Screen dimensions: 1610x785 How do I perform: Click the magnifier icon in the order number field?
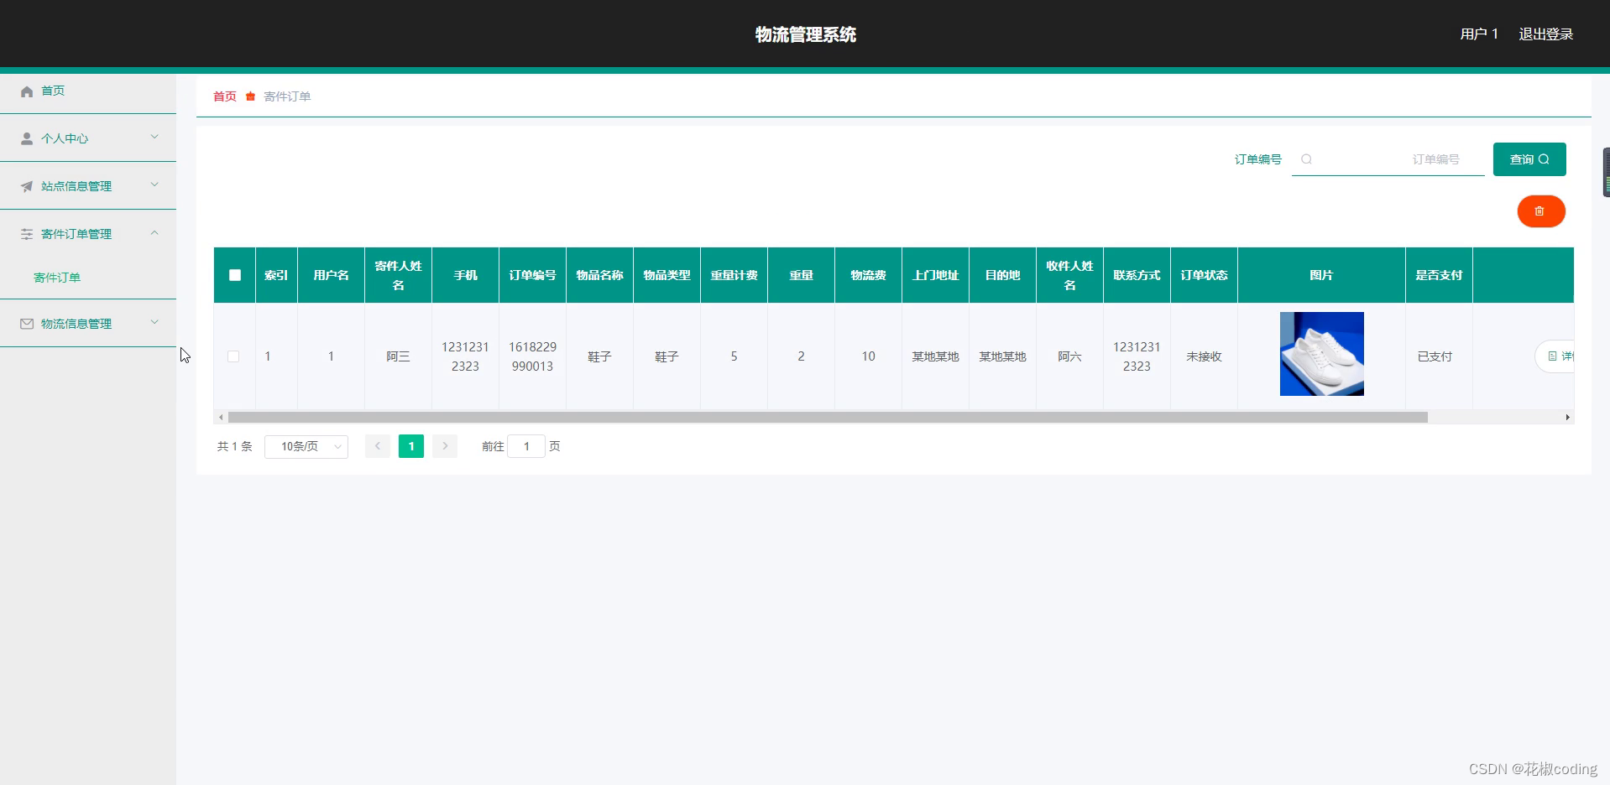1306,159
